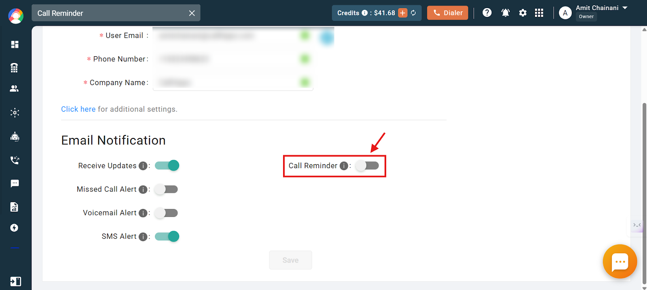Click the Dialer button

tap(448, 13)
